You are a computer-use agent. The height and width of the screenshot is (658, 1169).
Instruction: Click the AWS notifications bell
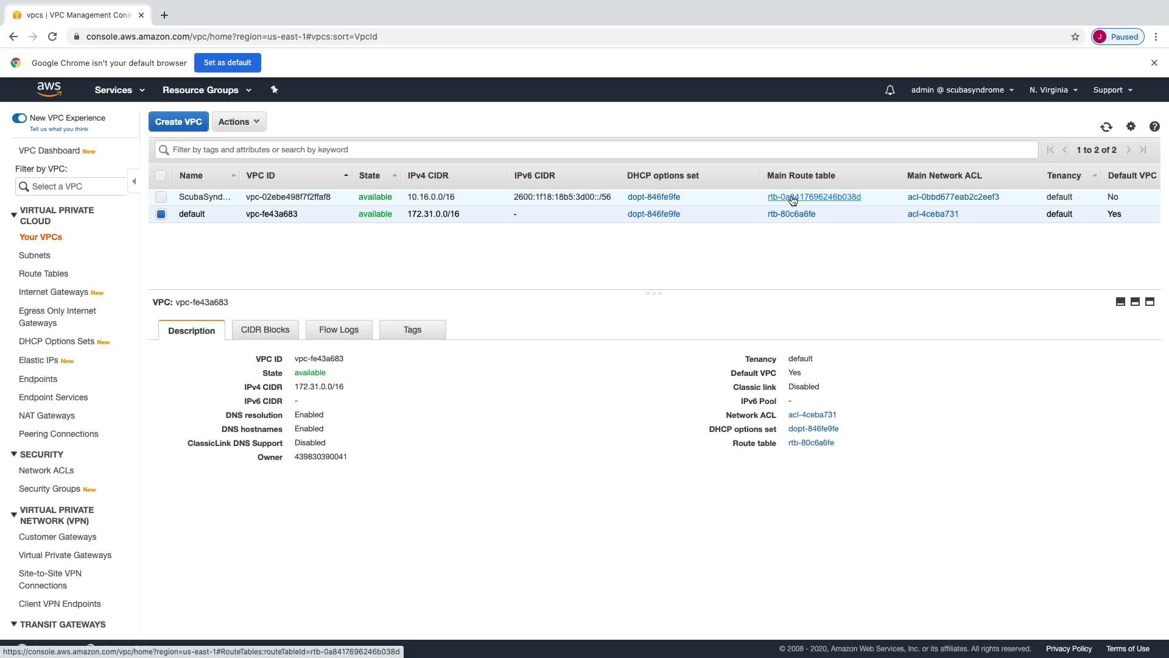tap(890, 90)
